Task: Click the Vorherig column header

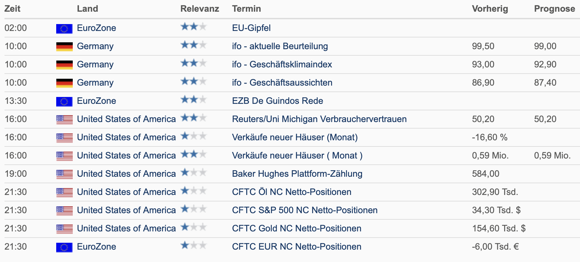Action: pos(490,9)
